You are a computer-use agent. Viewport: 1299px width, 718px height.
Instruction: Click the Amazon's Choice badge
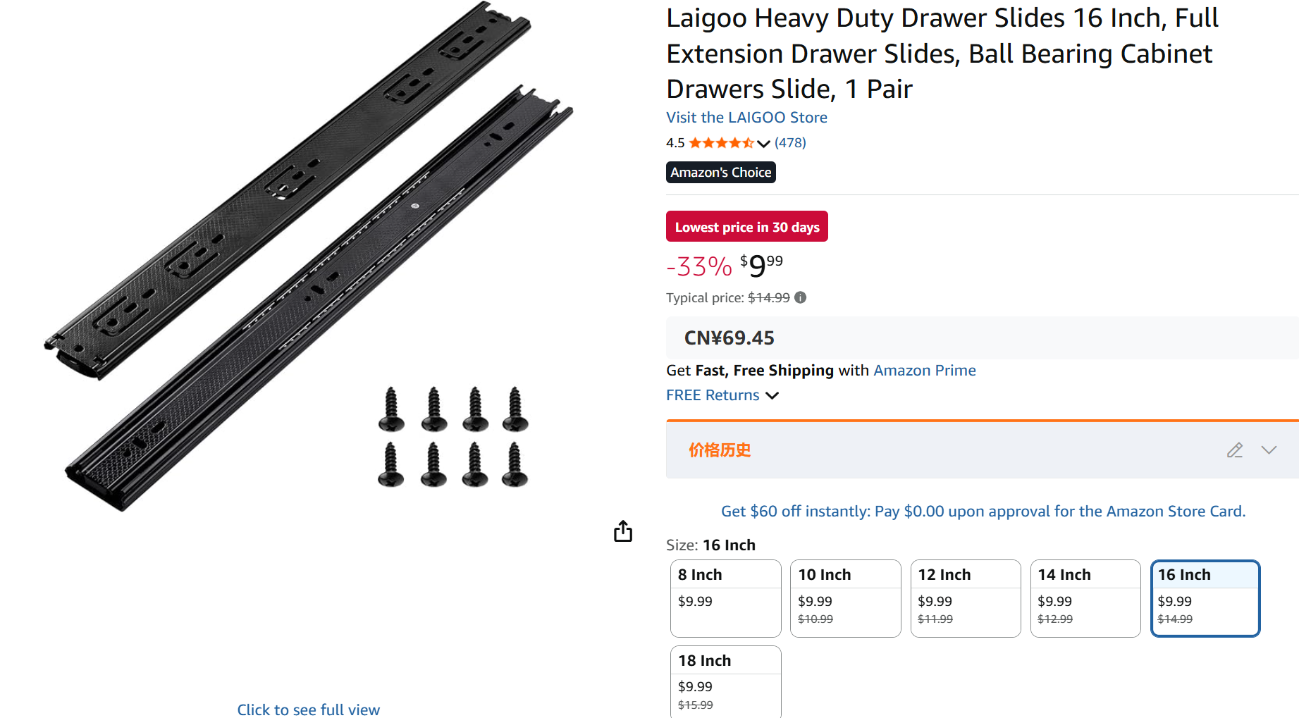coord(720,173)
